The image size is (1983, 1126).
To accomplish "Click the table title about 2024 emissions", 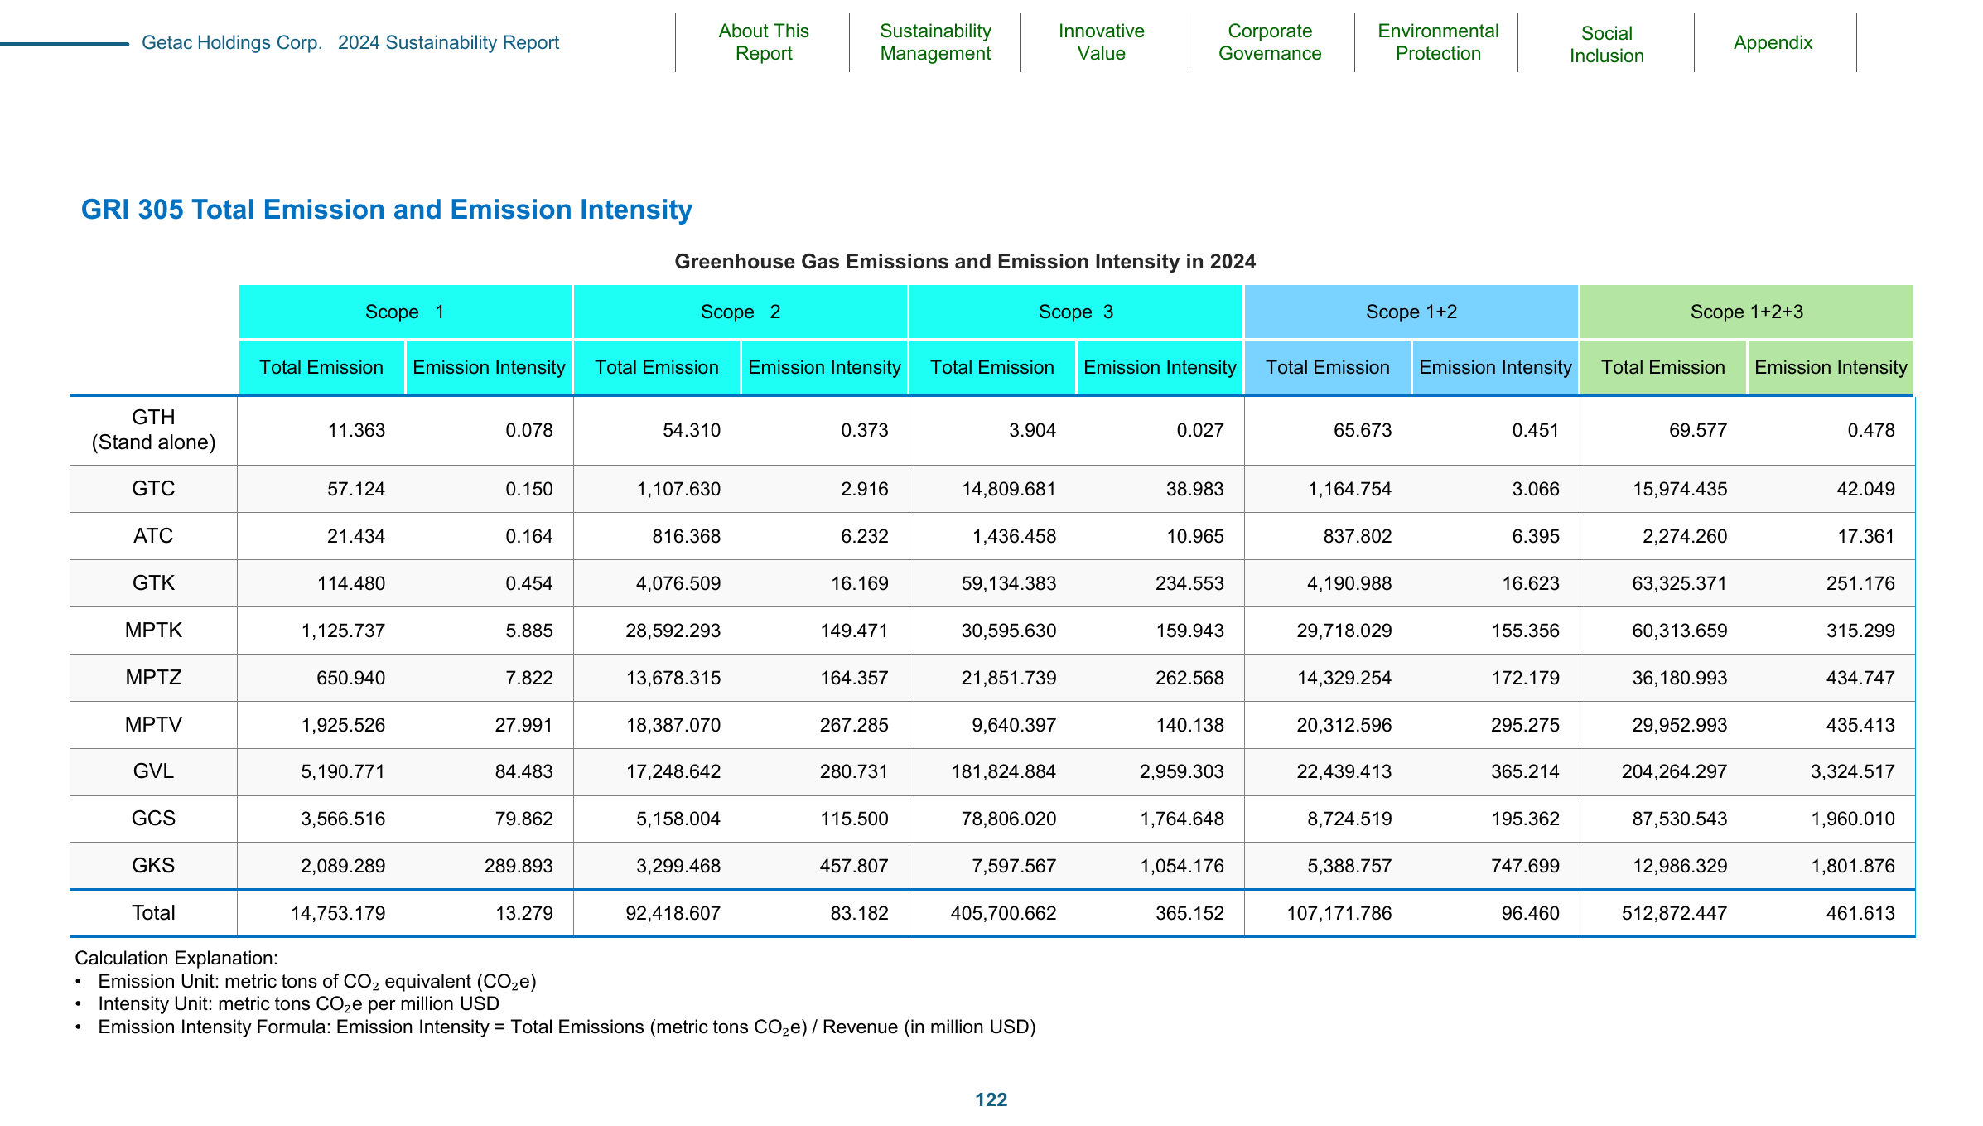I will 965,262.
